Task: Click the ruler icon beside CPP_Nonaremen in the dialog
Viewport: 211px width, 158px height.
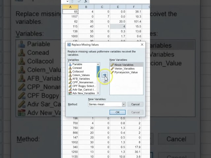Action: [x=70, y=82]
